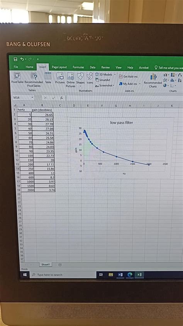
Task: Select the Sheet1 worksheet tab
Action: click(x=46, y=264)
